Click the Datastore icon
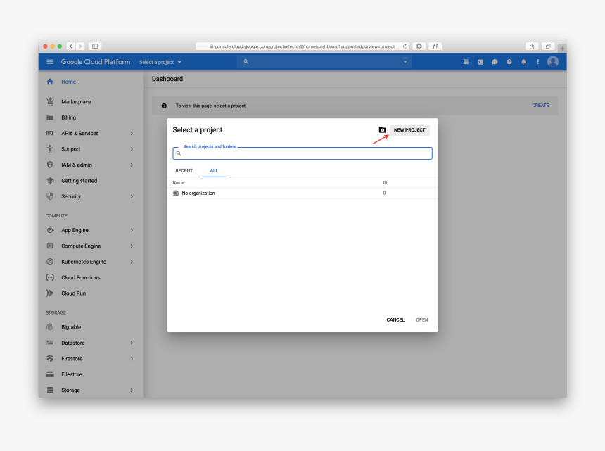The width and height of the screenshot is (605, 451). pyautogui.click(x=50, y=343)
